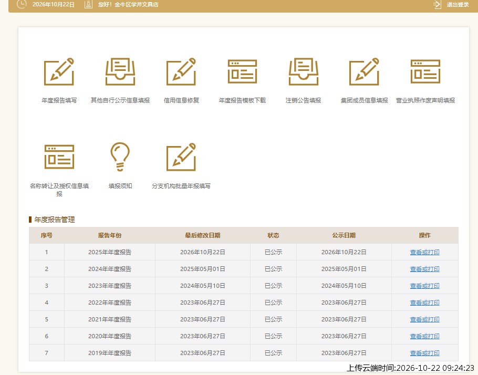The width and height of the screenshot is (478, 375).
Task: Click the logout arrow icon
Action: (437, 5)
